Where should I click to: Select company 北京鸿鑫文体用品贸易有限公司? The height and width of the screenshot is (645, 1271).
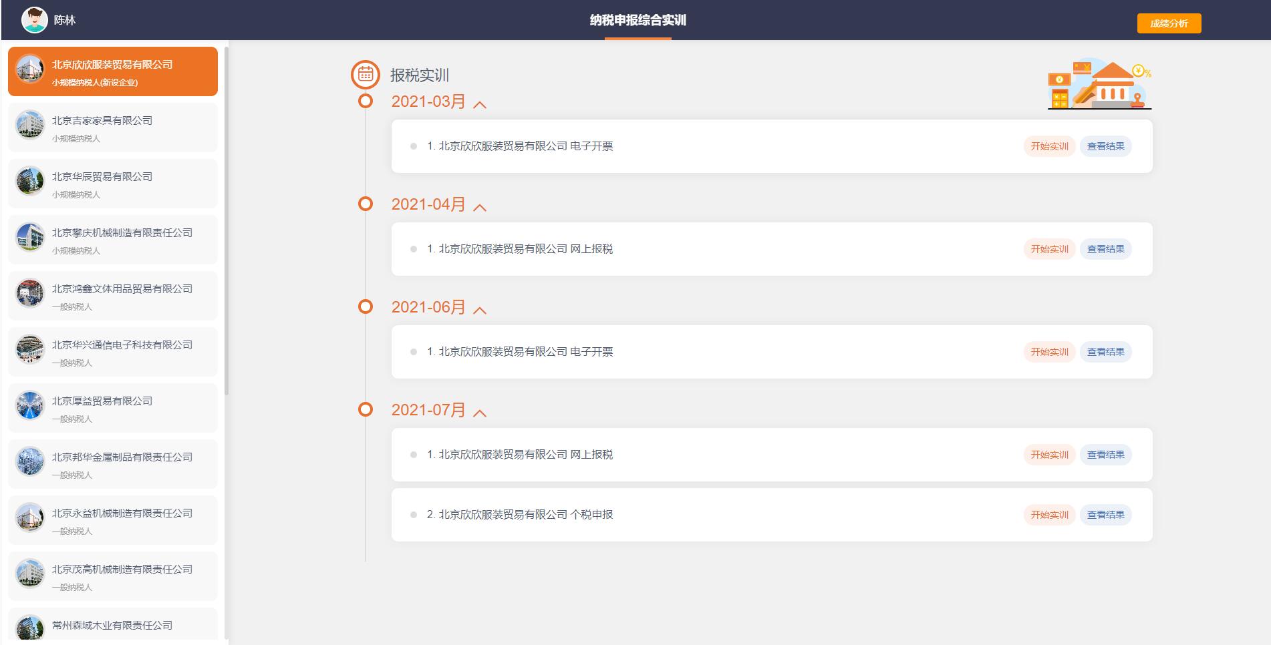pos(113,296)
